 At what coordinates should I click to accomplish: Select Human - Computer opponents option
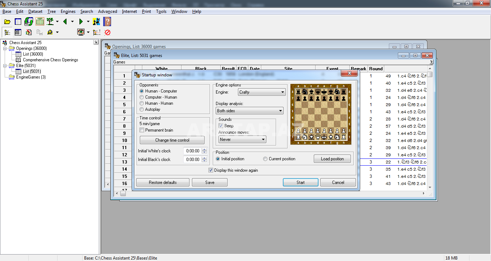[x=159, y=91]
